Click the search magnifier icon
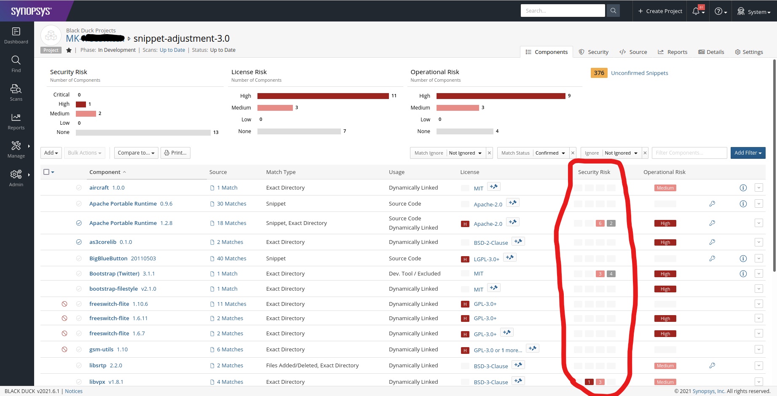Viewport: 777px width, 396px height. [x=613, y=10]
